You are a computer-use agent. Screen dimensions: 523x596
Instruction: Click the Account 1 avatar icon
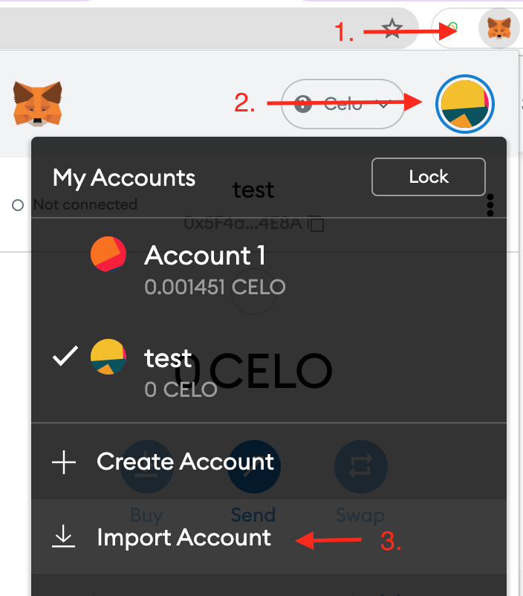108,255
